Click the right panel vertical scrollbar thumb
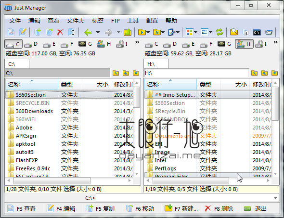284x218 pixels. 275,104
